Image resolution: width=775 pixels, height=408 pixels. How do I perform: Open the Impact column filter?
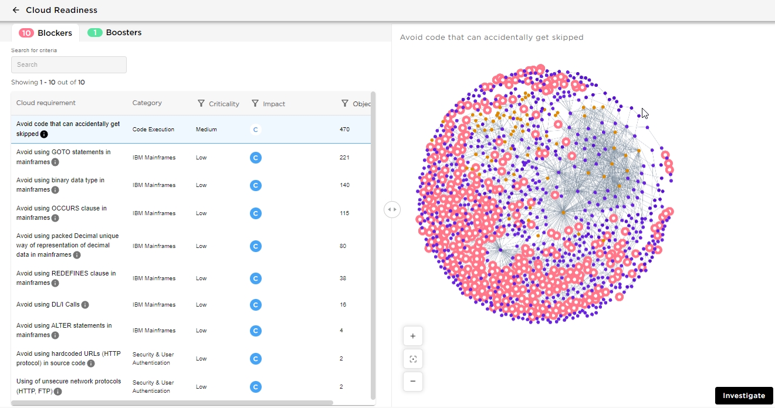click(255, 103)
